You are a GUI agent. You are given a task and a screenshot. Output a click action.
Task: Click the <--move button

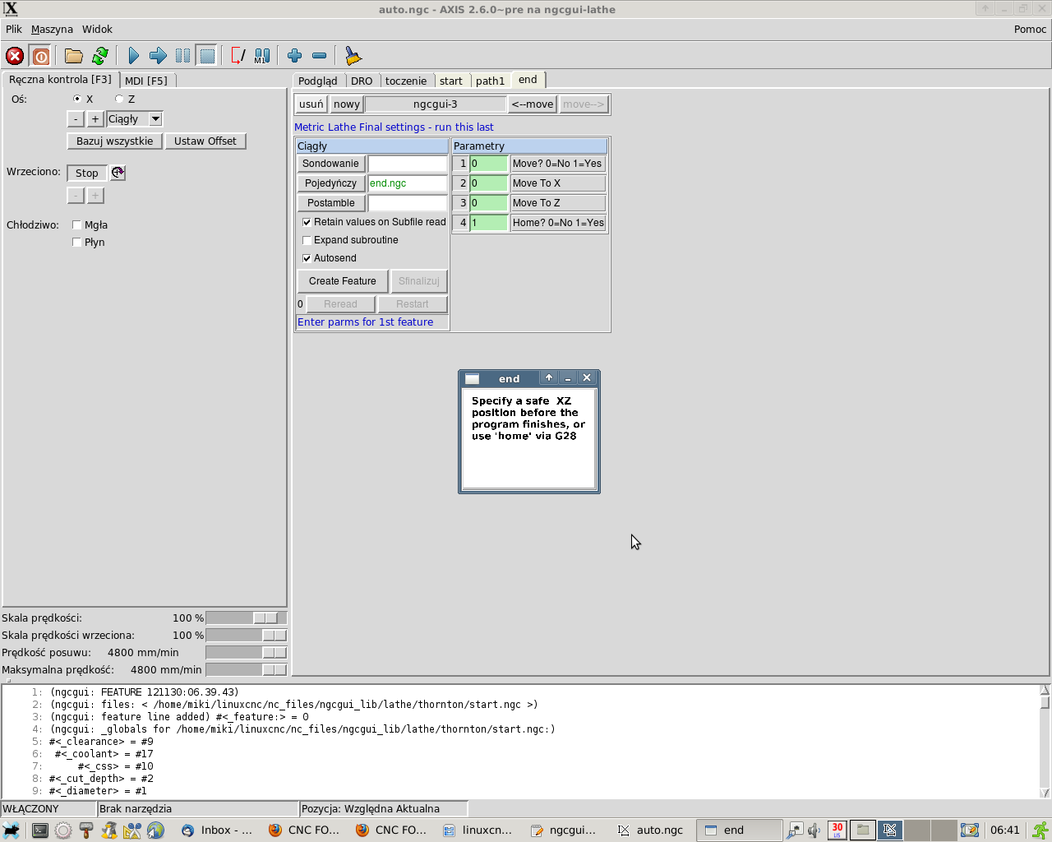click(x=533, y=104)
